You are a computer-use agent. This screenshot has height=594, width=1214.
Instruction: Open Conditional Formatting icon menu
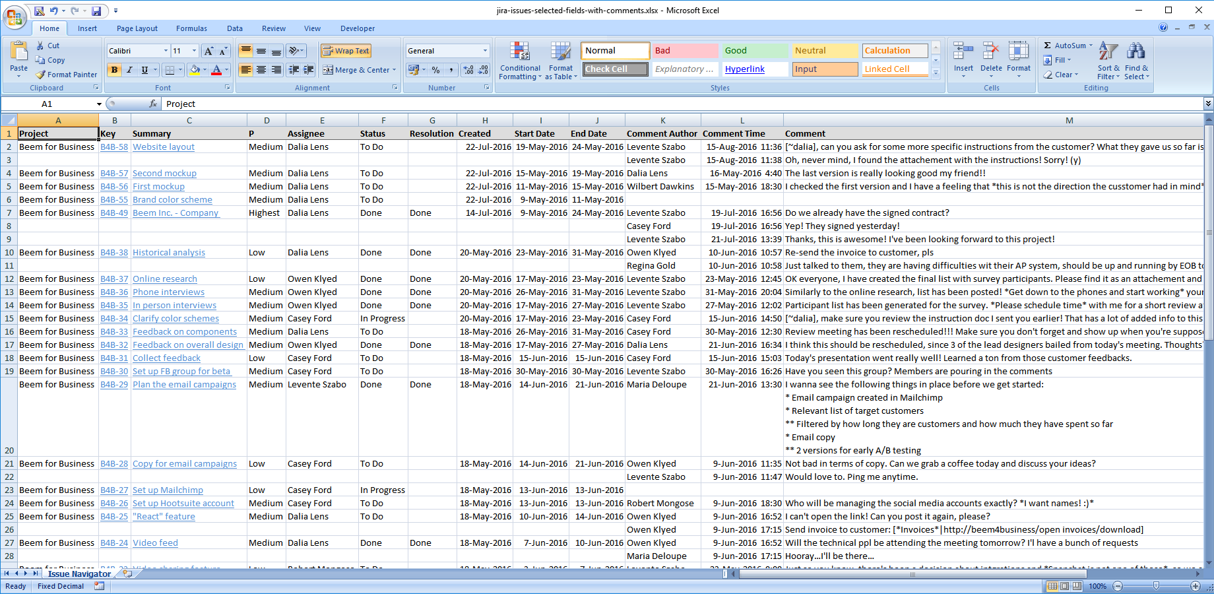(520, 51)
